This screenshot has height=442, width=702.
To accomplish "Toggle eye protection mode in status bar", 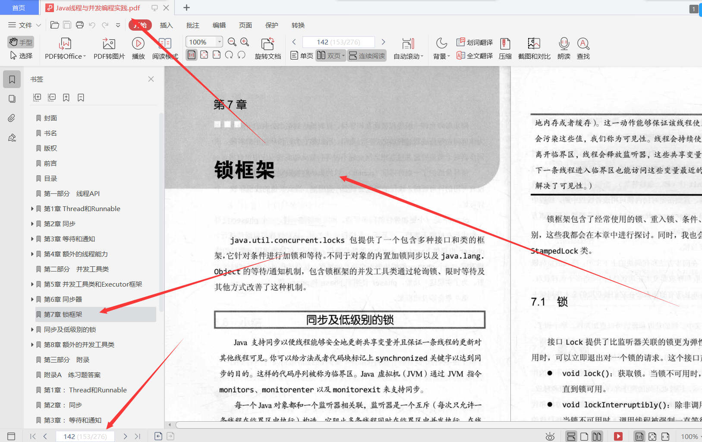I will [550, 436].
